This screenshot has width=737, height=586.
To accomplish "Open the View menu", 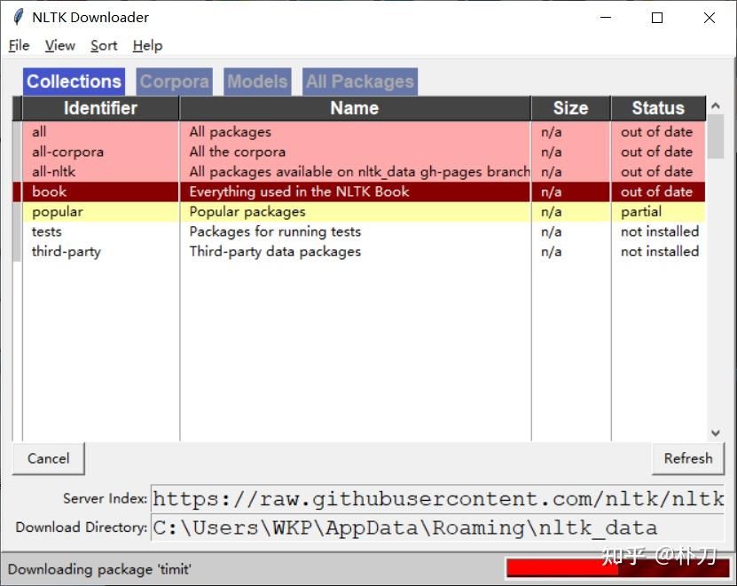I will [59, 45].
